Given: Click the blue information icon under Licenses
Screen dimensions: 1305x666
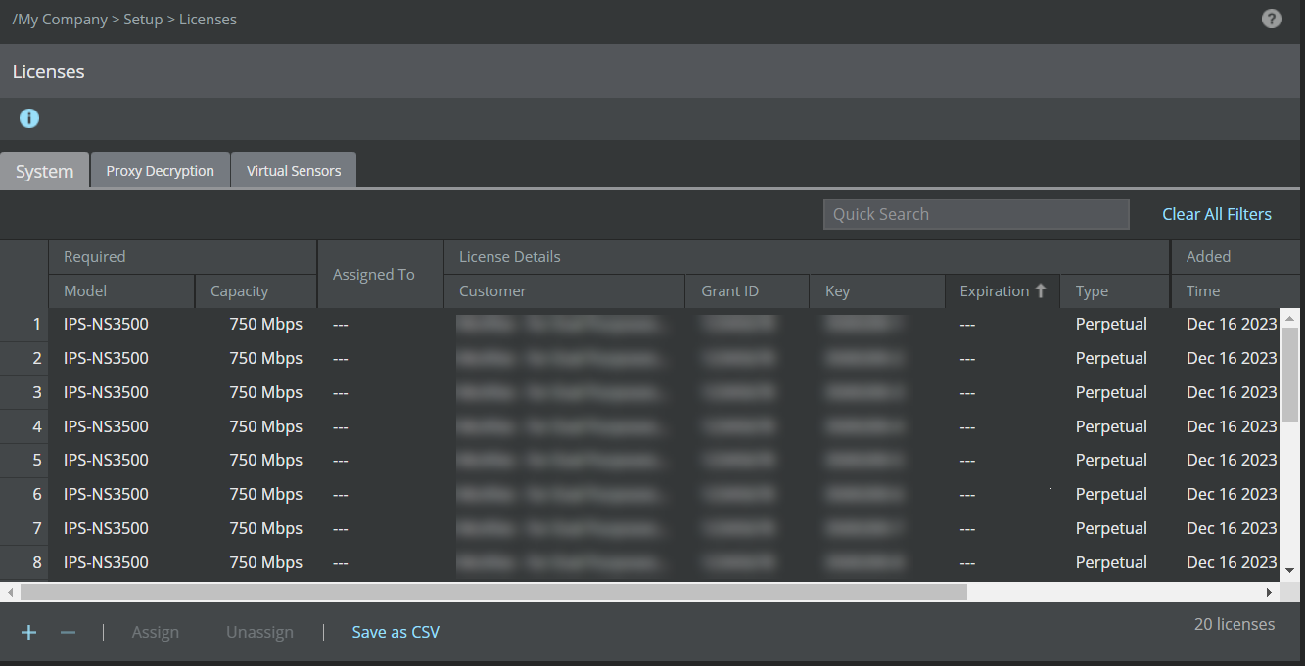Looking at the screenshot, I should click(29, 118).
